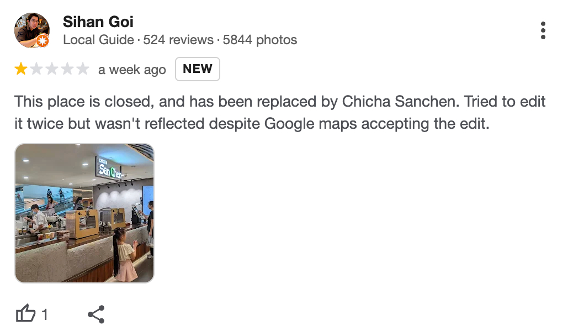573x336 pixels.
Task: Click the filled yellow first star
Action: coord(21,69)
